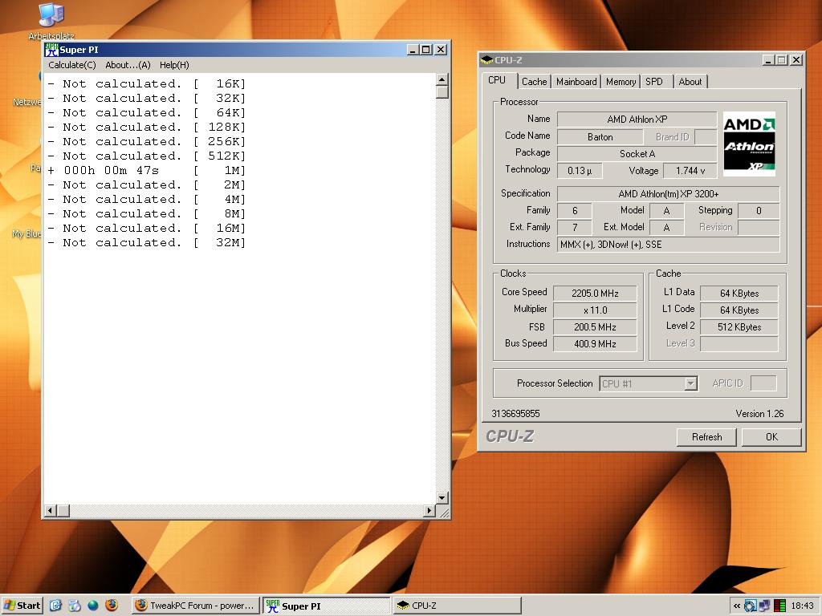Click the first system tray icon
Viewport: 822px width, 616px height.
751,606
